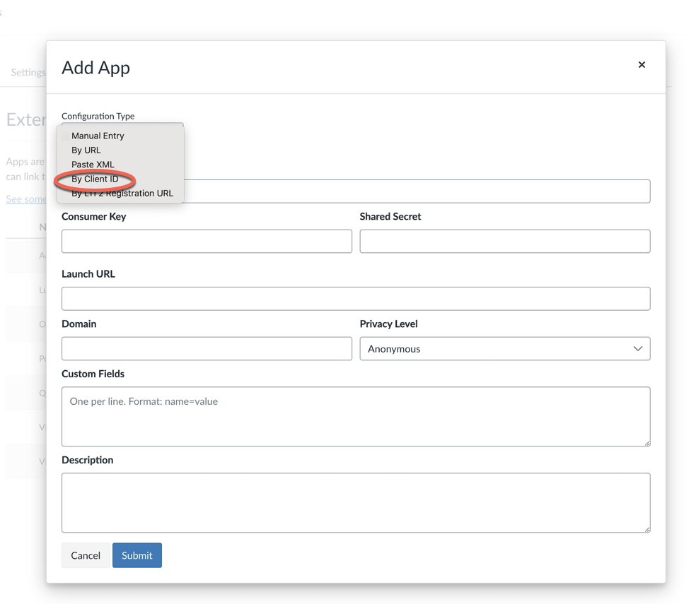Click the Description resize handle
Image resolution: width=696 pixels, height=604 pixels.
pos(647,530)
